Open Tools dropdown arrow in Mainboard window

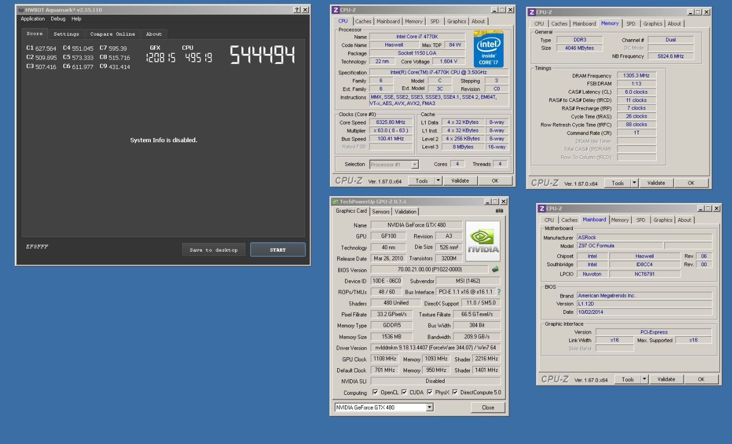644,379
